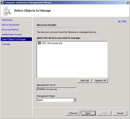This screenshot has height=119, width=130.
Task: Open the Management Mode dropdown arrow
Action: coord(75,100)
